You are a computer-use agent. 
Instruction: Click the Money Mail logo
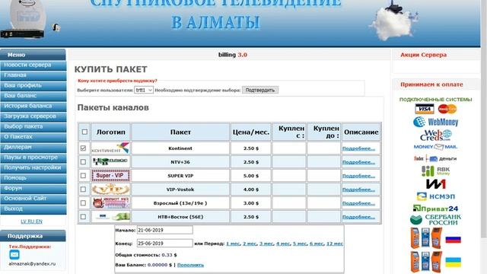point(435,147)
